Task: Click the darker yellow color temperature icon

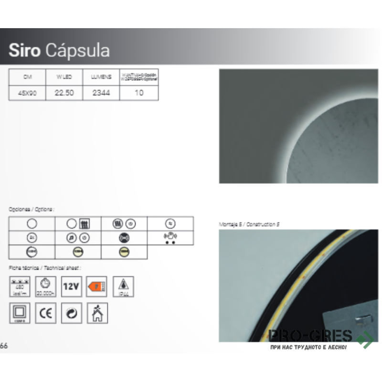Action: pyautogui.click(x=124, y=252)
